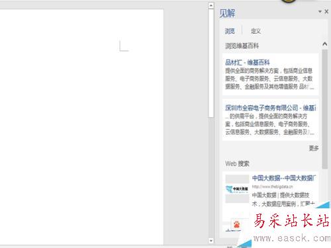Viewport: 331px width, 248px height.
Task: Close the 见解 insights pane
Action: point(326,11)
